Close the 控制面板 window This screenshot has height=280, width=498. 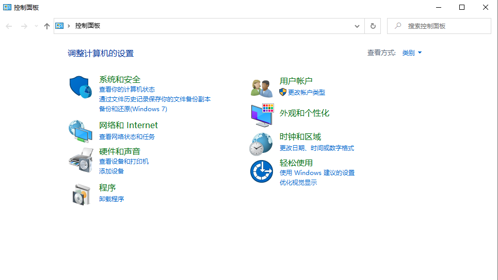(x=485, y=7)
